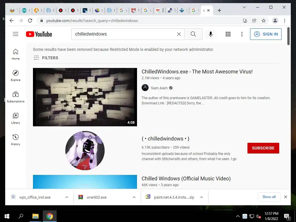This screenshot has height=222, width=296.
Task: Open network status tray icon
Action: tap(252, 216)
